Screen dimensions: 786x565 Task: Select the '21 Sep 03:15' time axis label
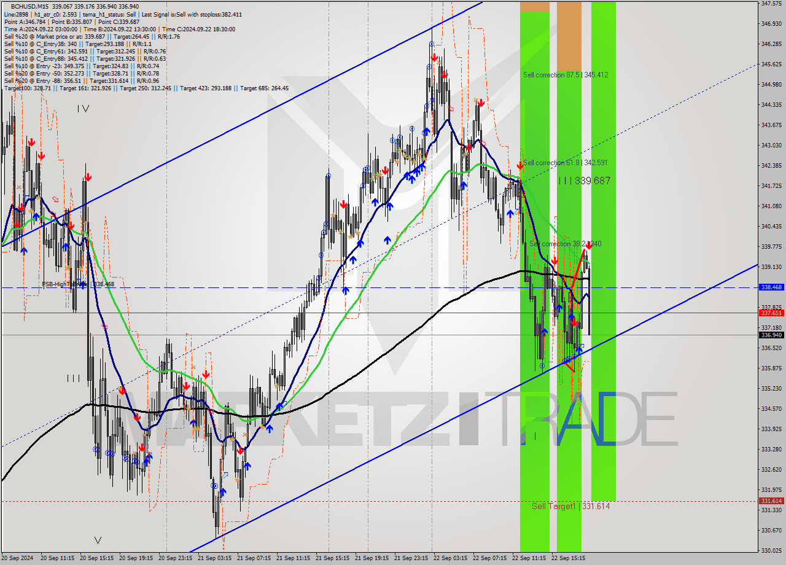pos(216,559)
